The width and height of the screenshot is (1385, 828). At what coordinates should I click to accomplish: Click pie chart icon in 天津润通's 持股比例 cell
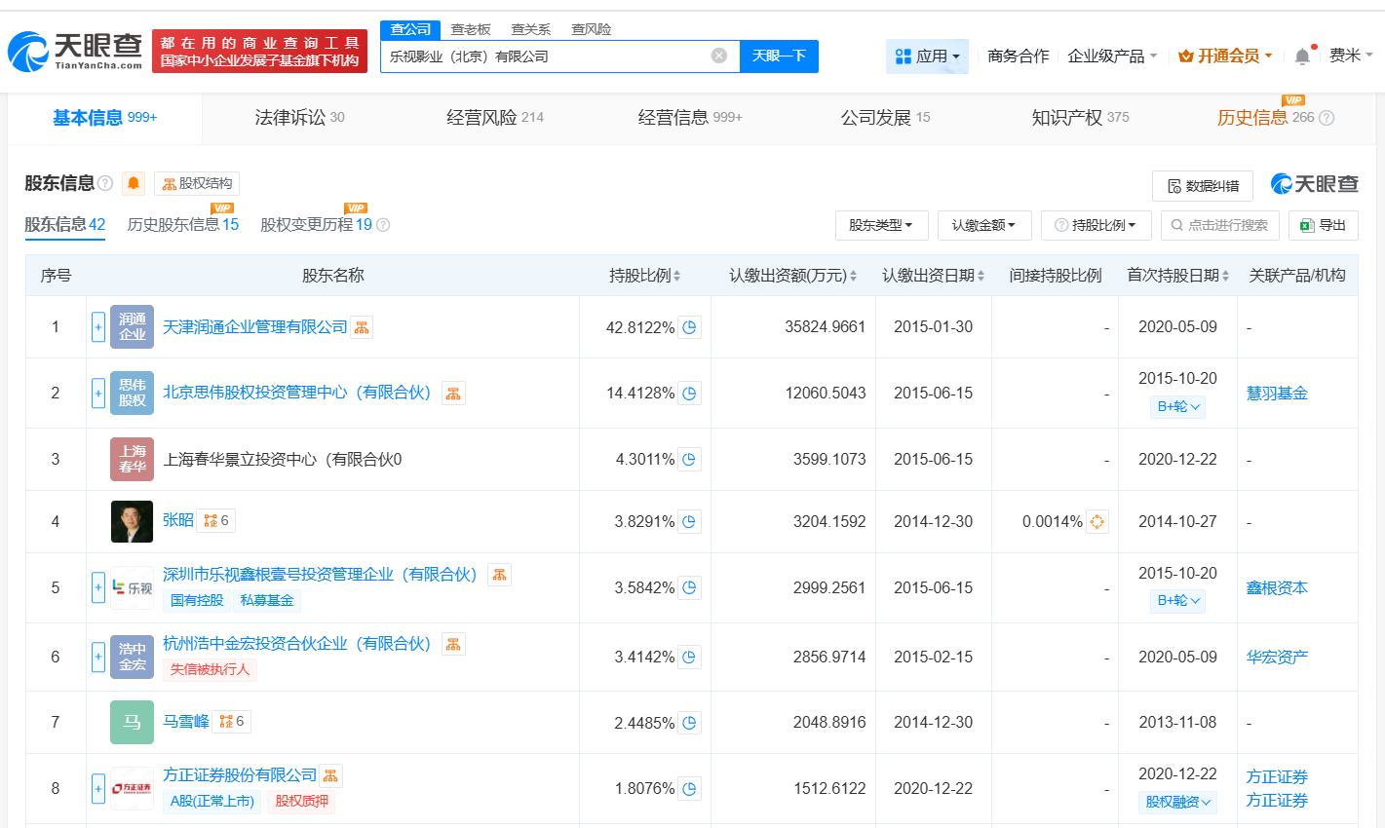pos(689,327)
